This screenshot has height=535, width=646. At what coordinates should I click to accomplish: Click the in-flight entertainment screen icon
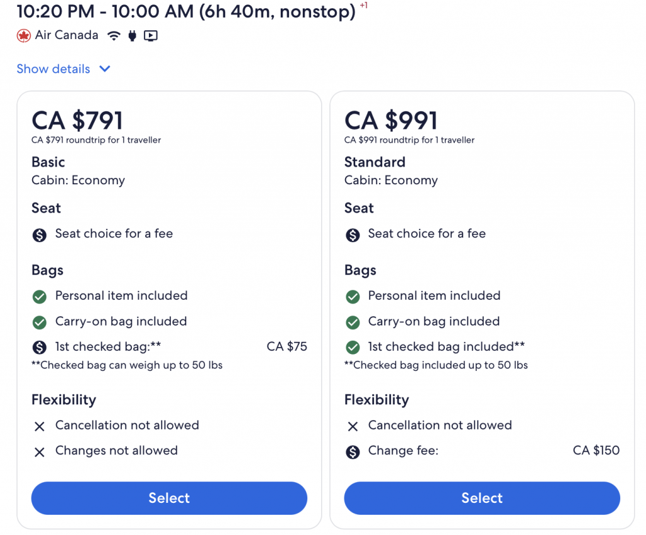(150, 36)
